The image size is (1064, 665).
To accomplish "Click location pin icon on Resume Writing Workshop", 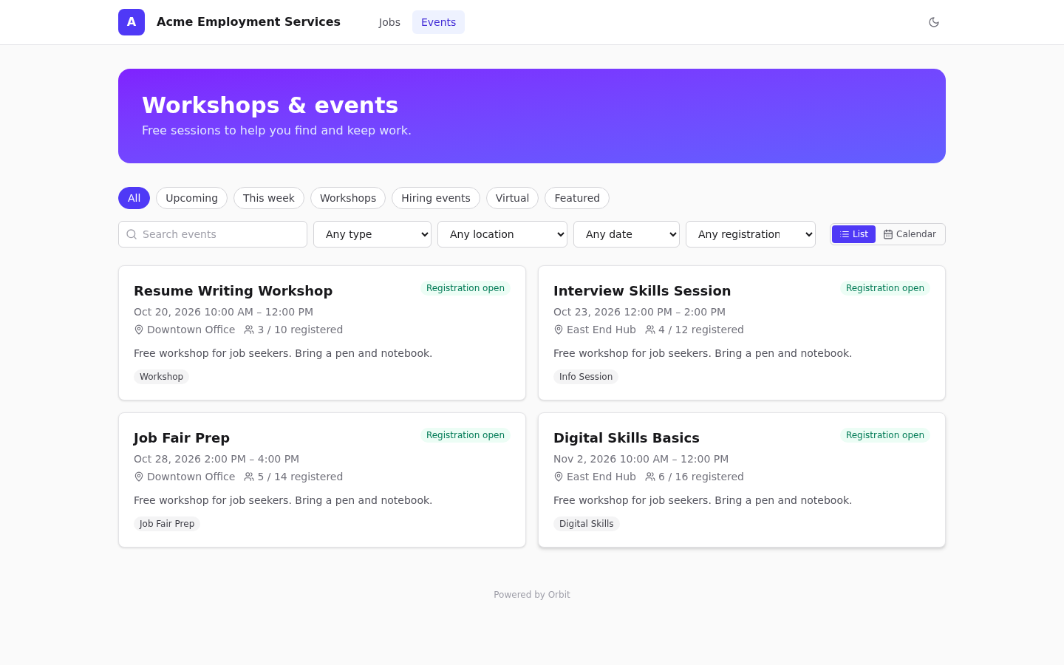I will [139, 330].
